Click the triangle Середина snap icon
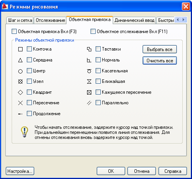192x179 pixels. pos(20,60)
